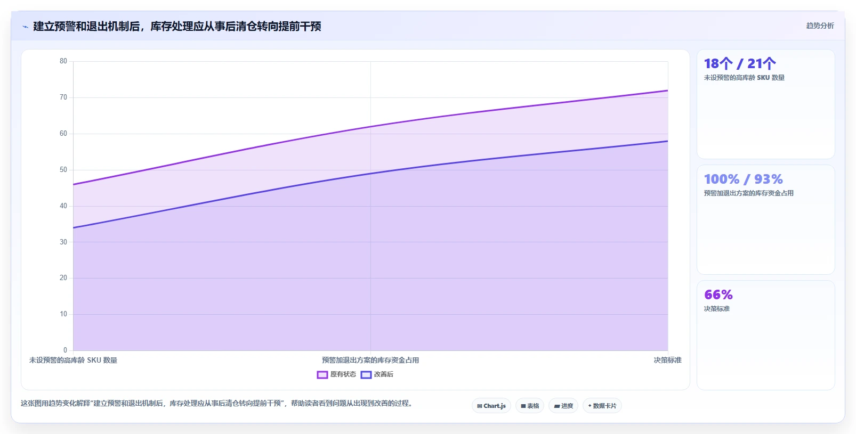The width and height of the screenshot is (856, 434).
Task: Click x-axis label 决策标准 under chart
Action: 668,361
